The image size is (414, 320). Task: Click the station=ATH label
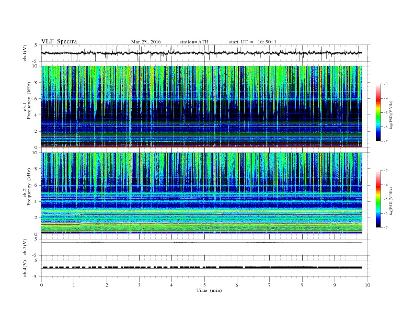click(194, 42)
